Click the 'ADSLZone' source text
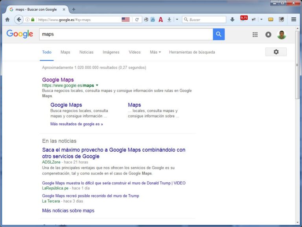This screenshot has width=302, height=227. tap(51, 162)
